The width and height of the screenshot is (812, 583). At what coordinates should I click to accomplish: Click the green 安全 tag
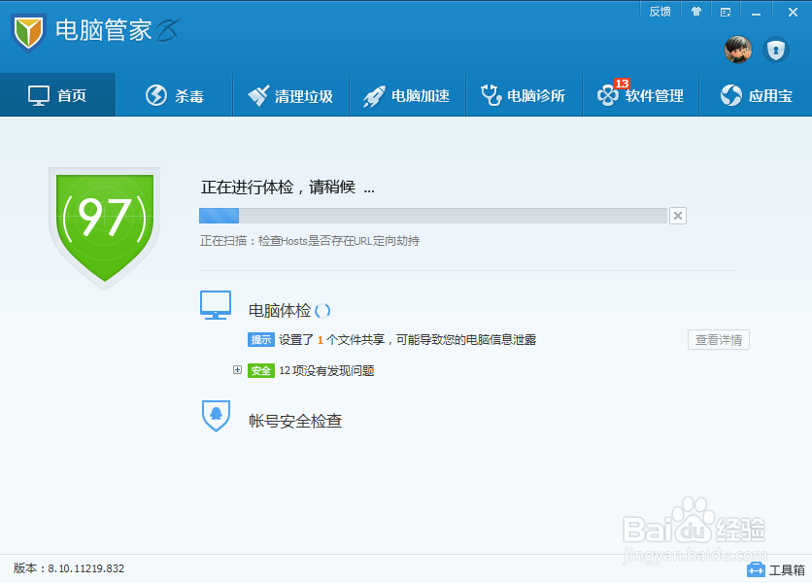click(x=261, y=370)
